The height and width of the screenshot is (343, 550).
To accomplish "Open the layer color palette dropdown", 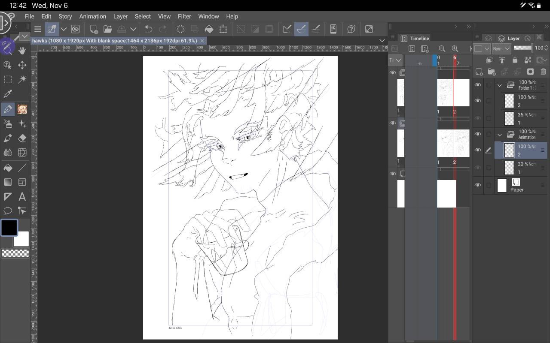I will click(482, 48).
